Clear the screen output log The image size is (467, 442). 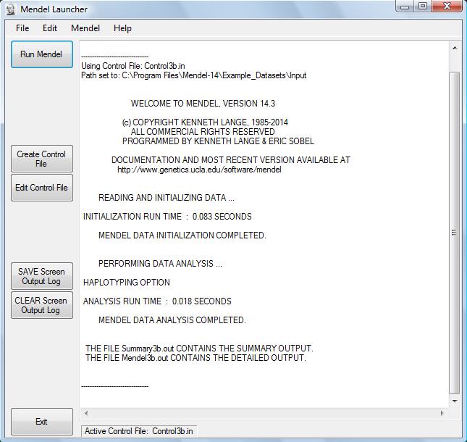(x=41, y=305)
